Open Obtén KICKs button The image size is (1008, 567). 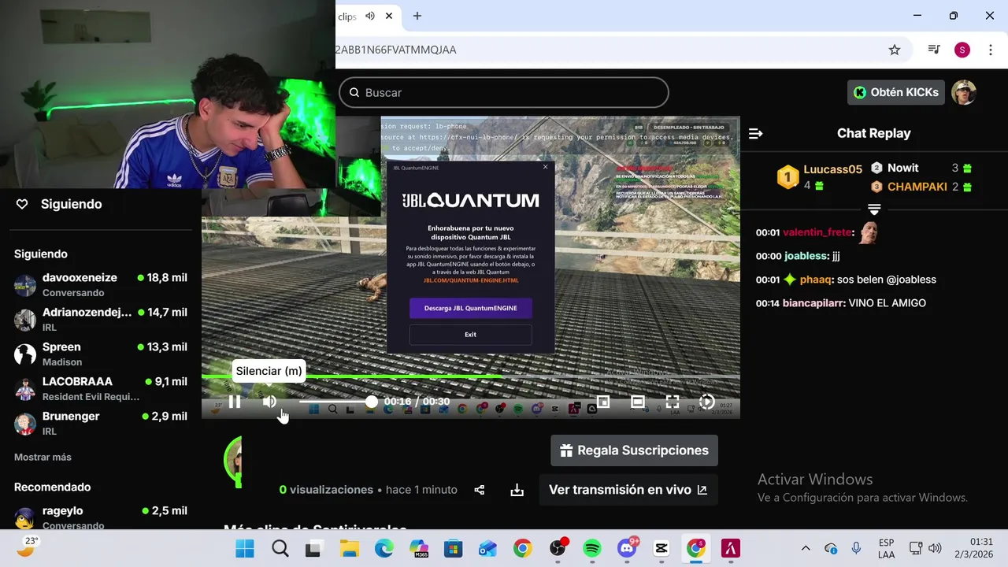896,92
